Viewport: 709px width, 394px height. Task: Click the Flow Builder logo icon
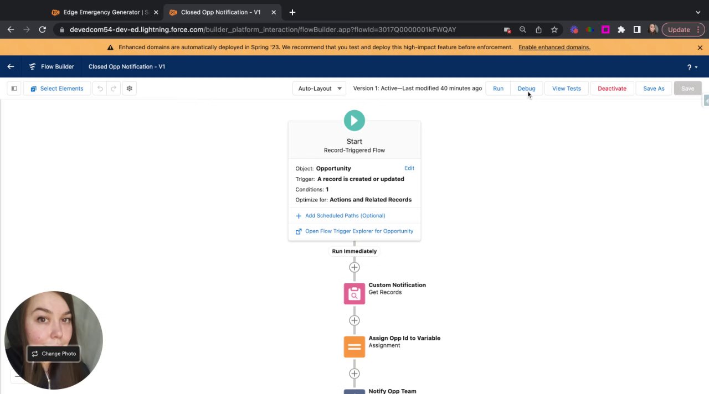(32, 66)
